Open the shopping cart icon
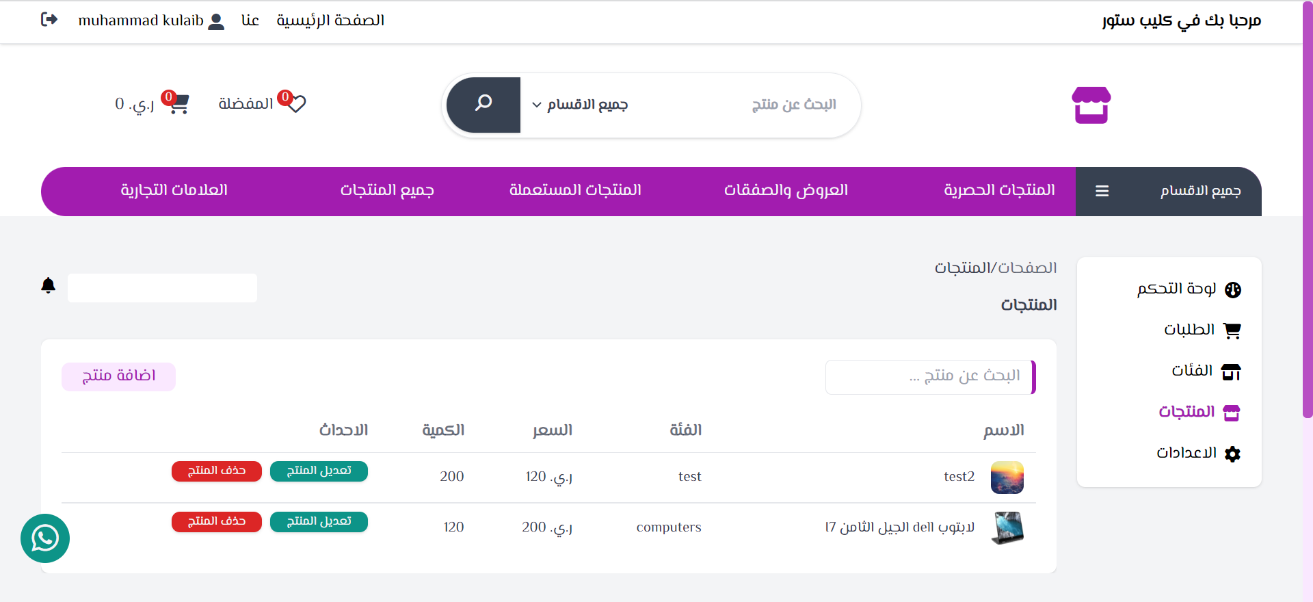 click(x=178, y=104)
